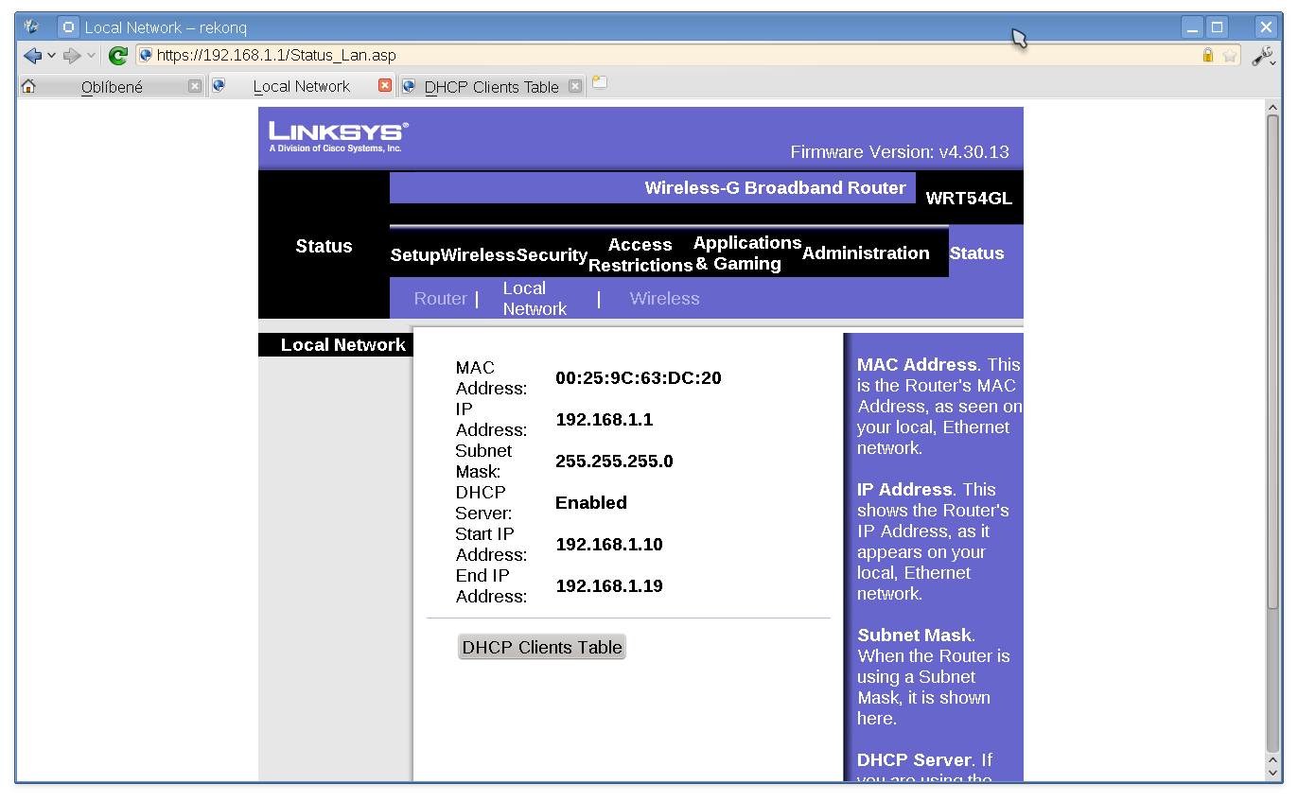Click the page scrollbar down arrow
The width and height of the screenshot is (1298, 801).
(x=1272, y=773)
